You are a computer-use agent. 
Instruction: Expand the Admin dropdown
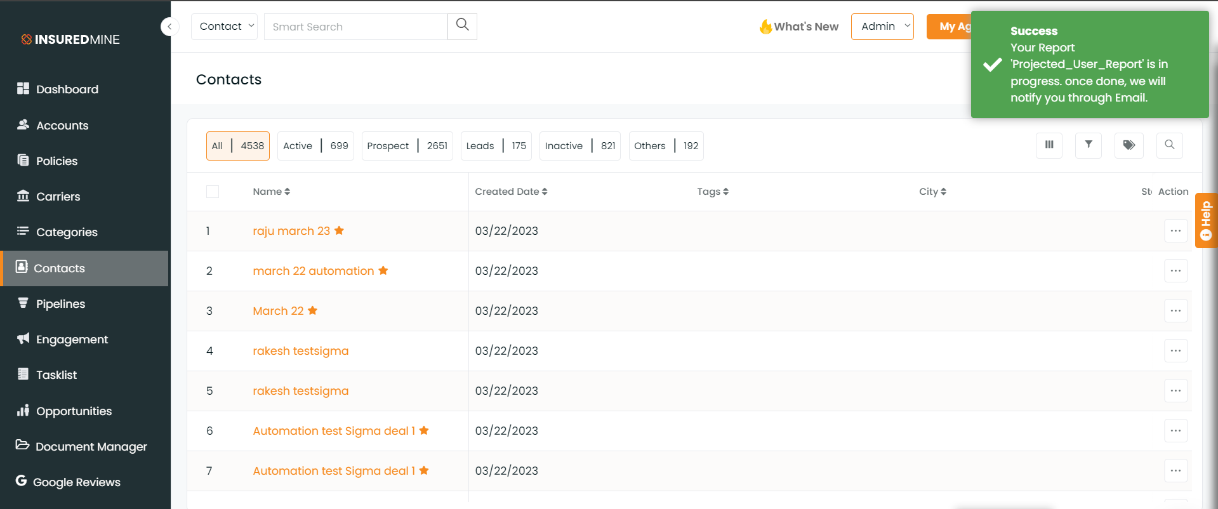[x=882, y=26]
